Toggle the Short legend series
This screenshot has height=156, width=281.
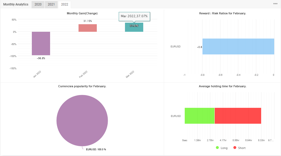(x=240, y=148)
